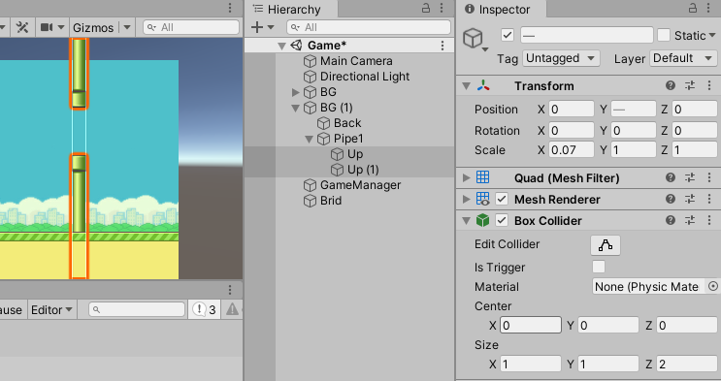Expand the BG object
721x381 pixels.
296,92
